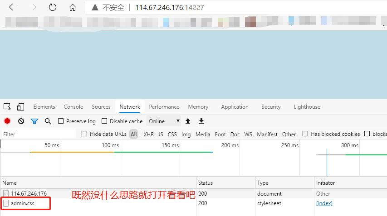Viewport: 387px width, 216px height.
Task: Open the Online throttling dropdown
Action: (164, 121)
